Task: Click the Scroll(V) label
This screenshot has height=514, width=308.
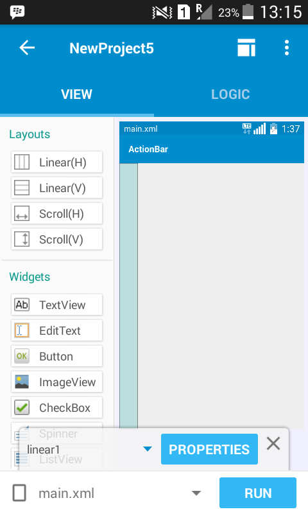Action: click(x=61, y=240)
